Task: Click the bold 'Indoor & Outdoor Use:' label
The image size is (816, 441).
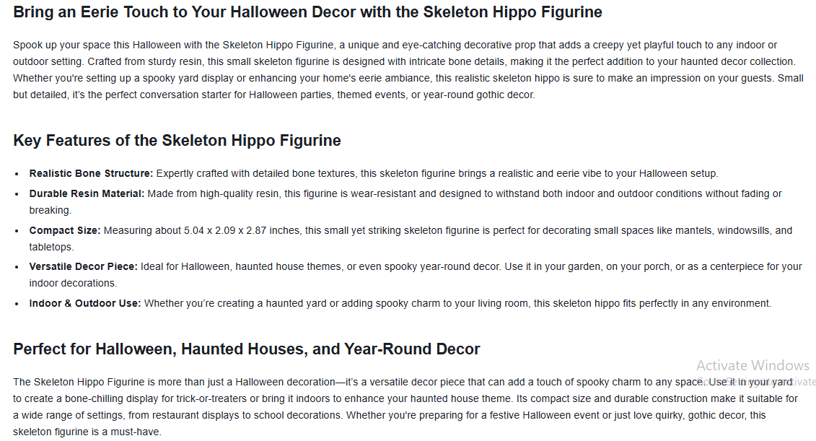Action: (84, 303)
